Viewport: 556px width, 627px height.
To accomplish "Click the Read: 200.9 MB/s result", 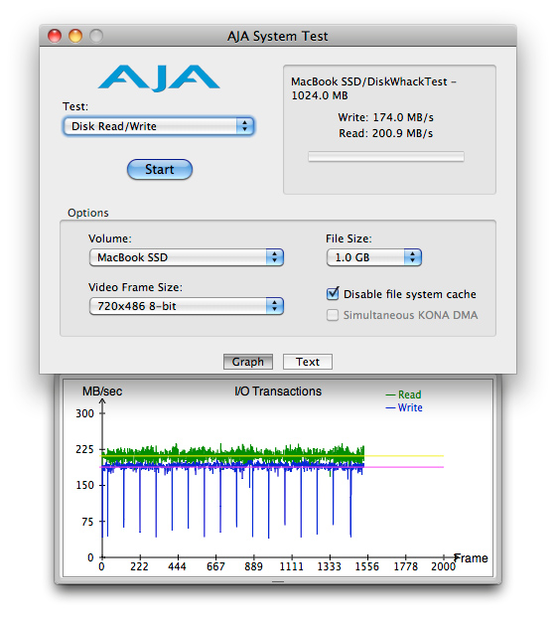I will [385, 133].
